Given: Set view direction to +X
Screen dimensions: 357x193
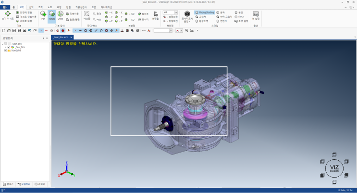Looking at the screenshot, I should [x=109, y=13].
